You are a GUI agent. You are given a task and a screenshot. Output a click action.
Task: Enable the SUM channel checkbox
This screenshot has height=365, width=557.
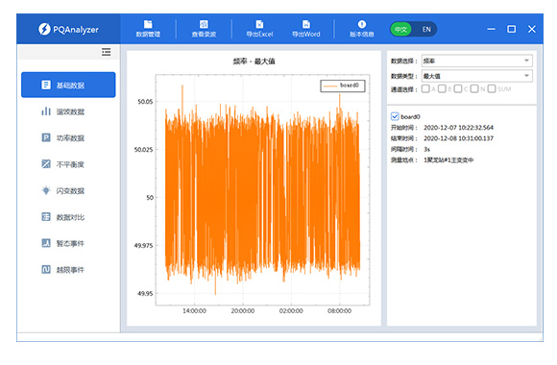coord(492,88)
